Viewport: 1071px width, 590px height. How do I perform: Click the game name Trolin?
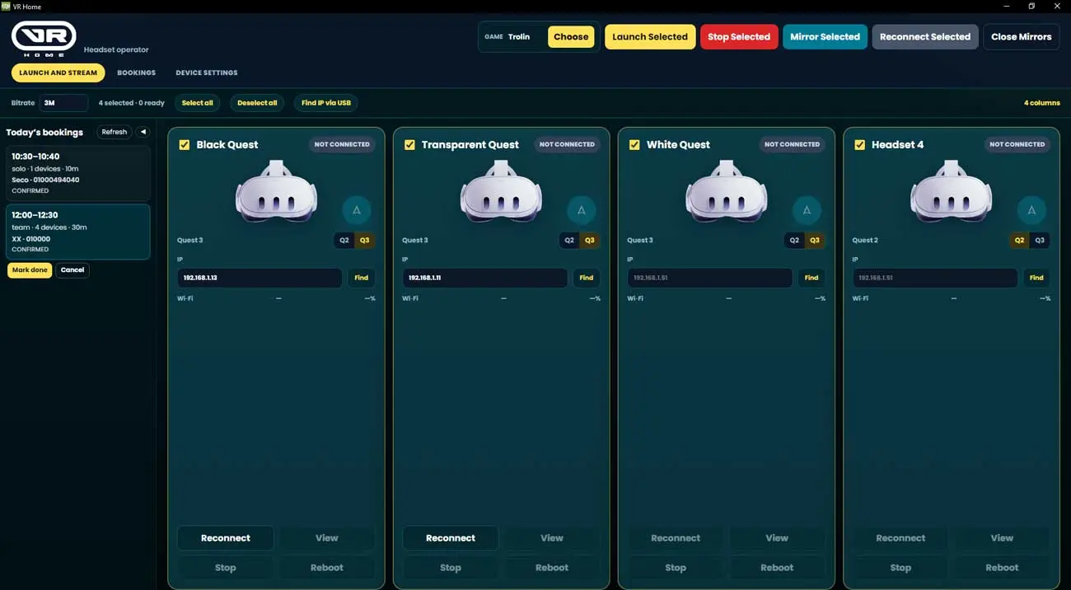(519, 37)
